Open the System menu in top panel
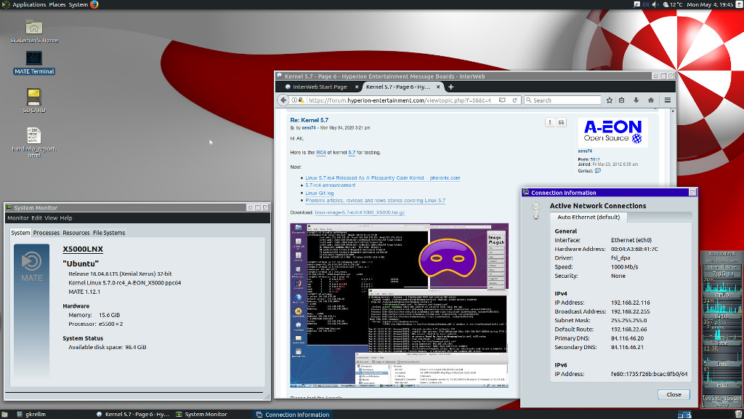 click(x=78, y=4)
